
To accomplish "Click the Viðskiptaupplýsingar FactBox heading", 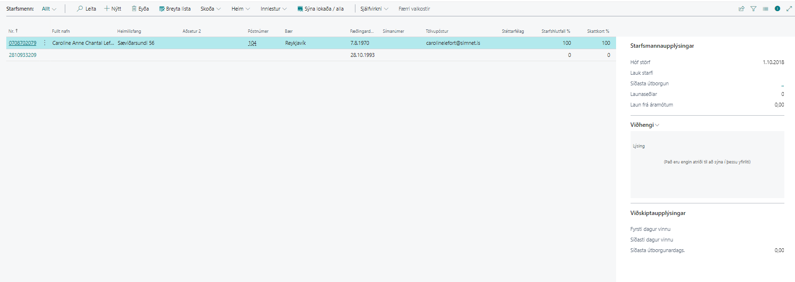I will pos(658,213).
